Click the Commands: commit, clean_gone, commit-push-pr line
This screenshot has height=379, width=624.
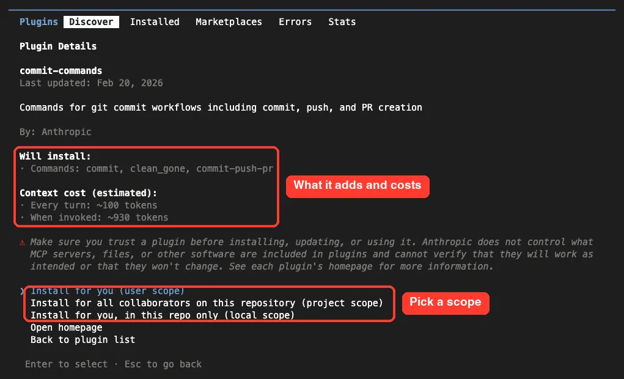pyautogui.click(x=147, y=169)
